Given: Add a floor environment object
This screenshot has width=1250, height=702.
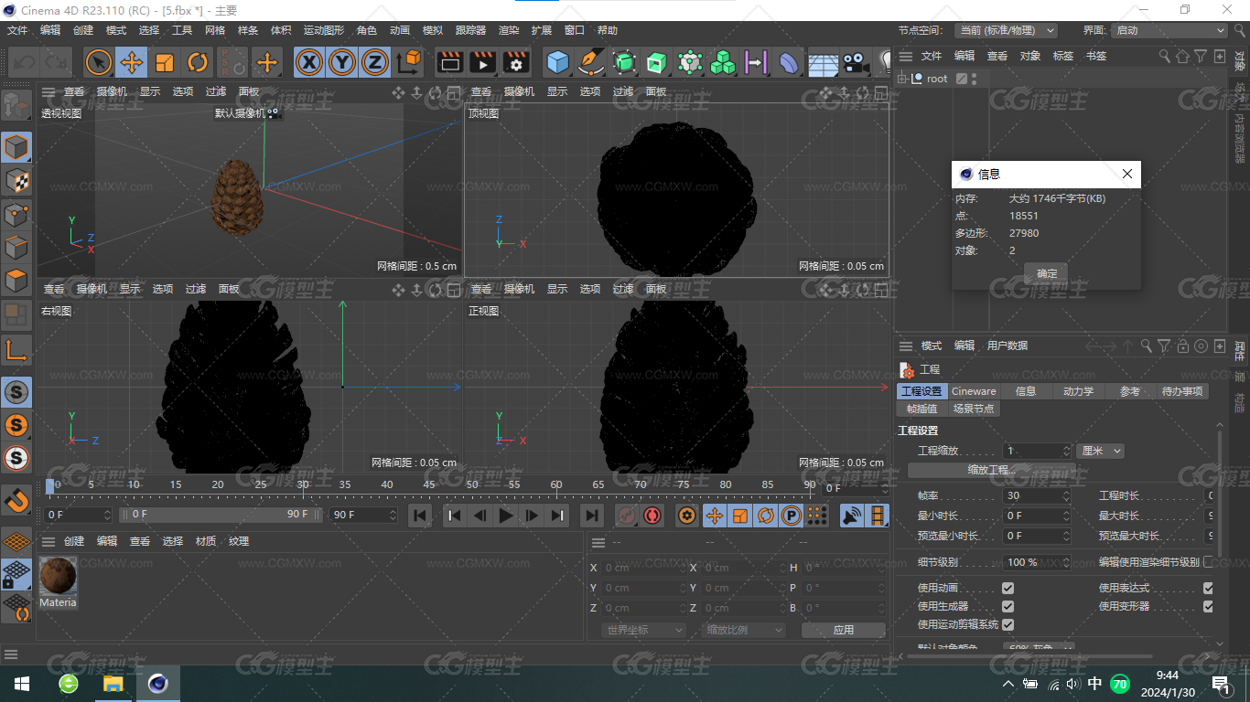Looking at the screenshot, I should coord(823,62).
